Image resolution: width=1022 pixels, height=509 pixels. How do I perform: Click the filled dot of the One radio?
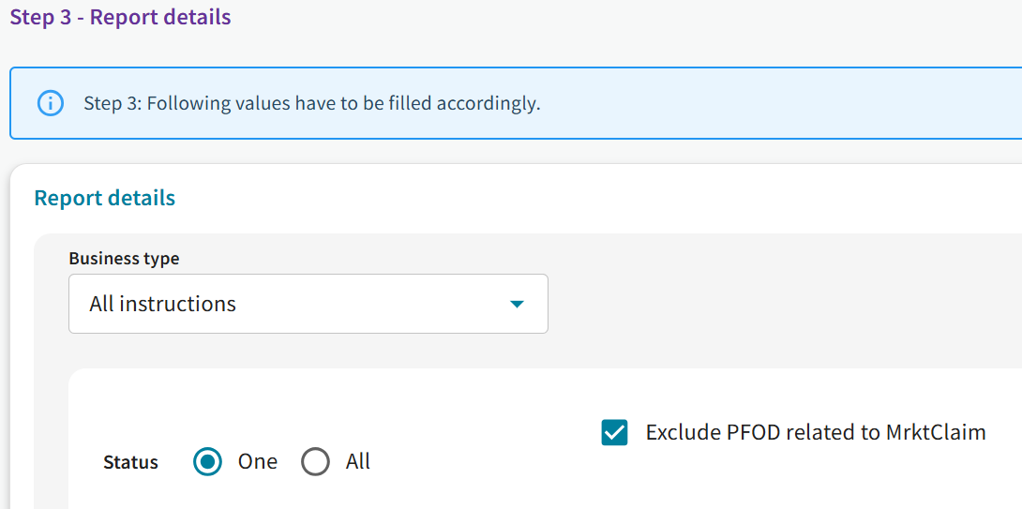[x=208, y=461]
